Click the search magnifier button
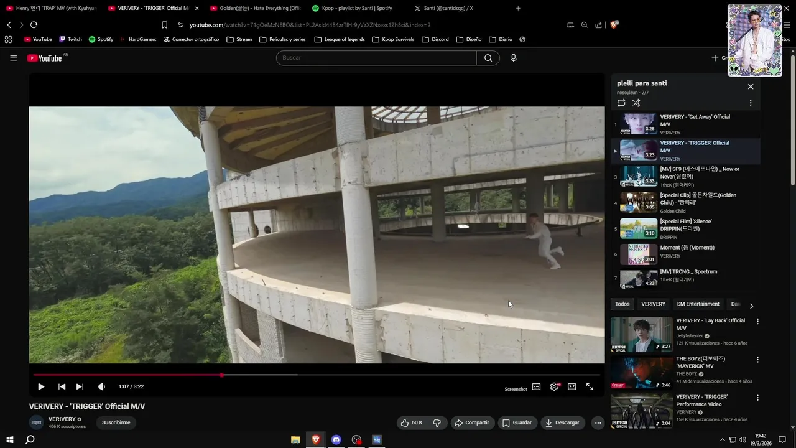 [x=488, y=58]
